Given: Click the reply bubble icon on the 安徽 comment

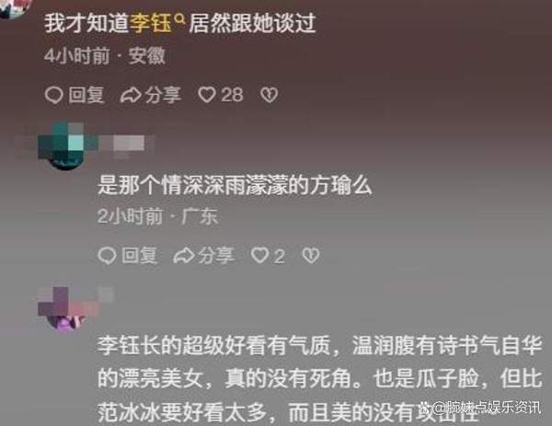Looking at the screenshot, I should (54, 95).
